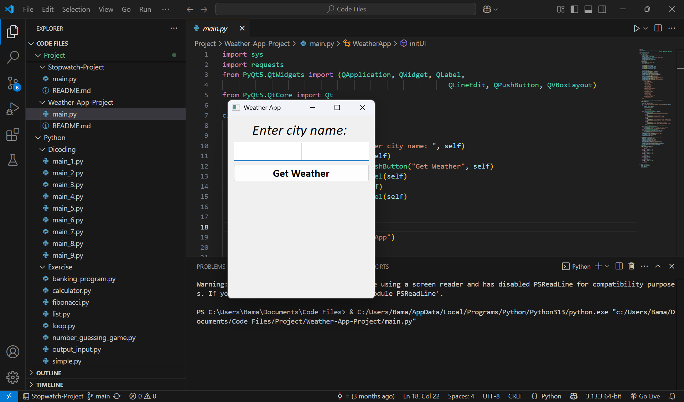Collapse the Stopwatch-Project folder
The image size is (684, 402).
click(x=106, y=67)
